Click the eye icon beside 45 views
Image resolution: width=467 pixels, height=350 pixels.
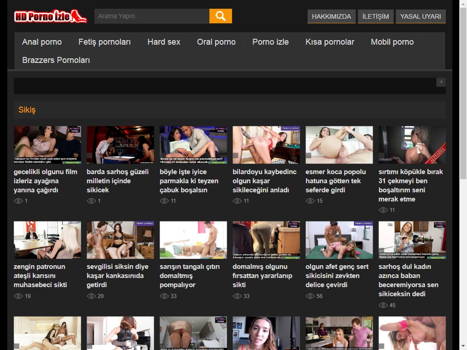pyautogui.click(x=383, y=305)
